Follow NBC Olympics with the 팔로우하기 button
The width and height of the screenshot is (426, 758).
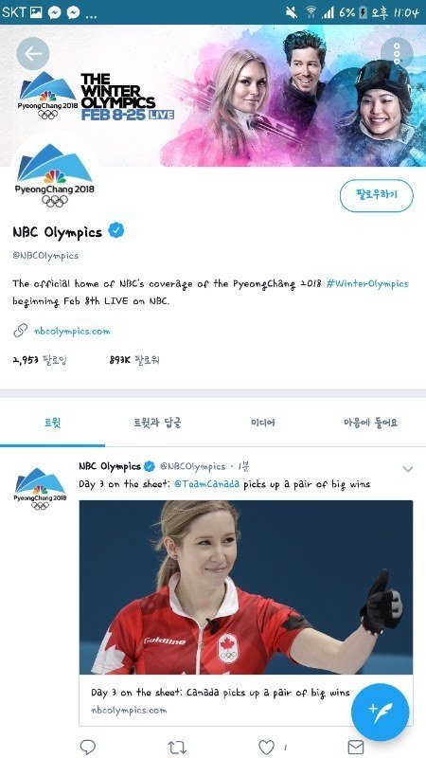(377, 196)
